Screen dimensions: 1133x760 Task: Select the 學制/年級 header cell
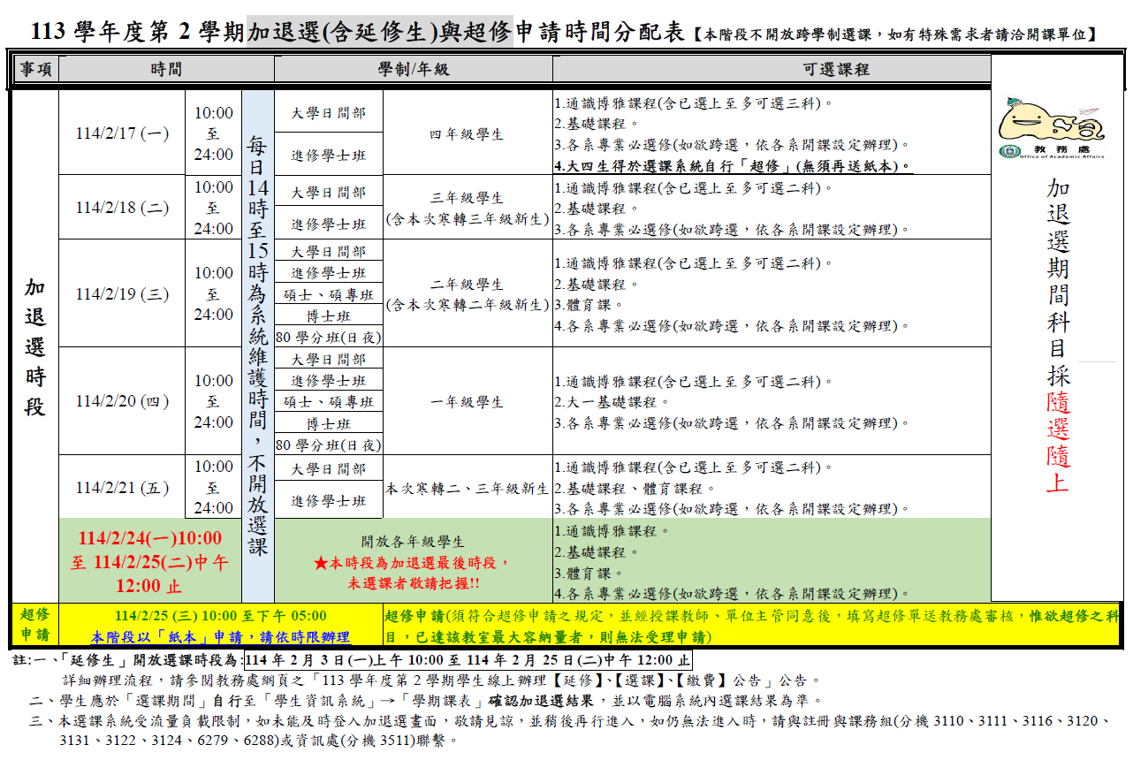click(414, 70)
